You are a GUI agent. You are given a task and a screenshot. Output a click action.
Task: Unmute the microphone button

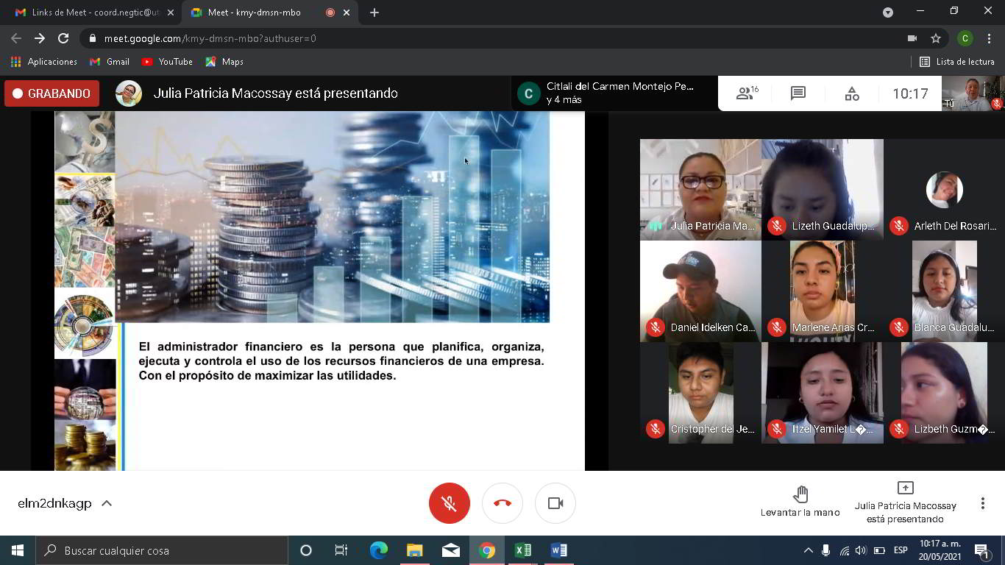tap(449, 503)
